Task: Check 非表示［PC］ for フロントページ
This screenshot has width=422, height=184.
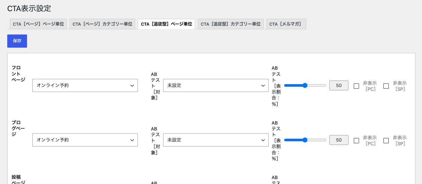Action: pos(356,86)
